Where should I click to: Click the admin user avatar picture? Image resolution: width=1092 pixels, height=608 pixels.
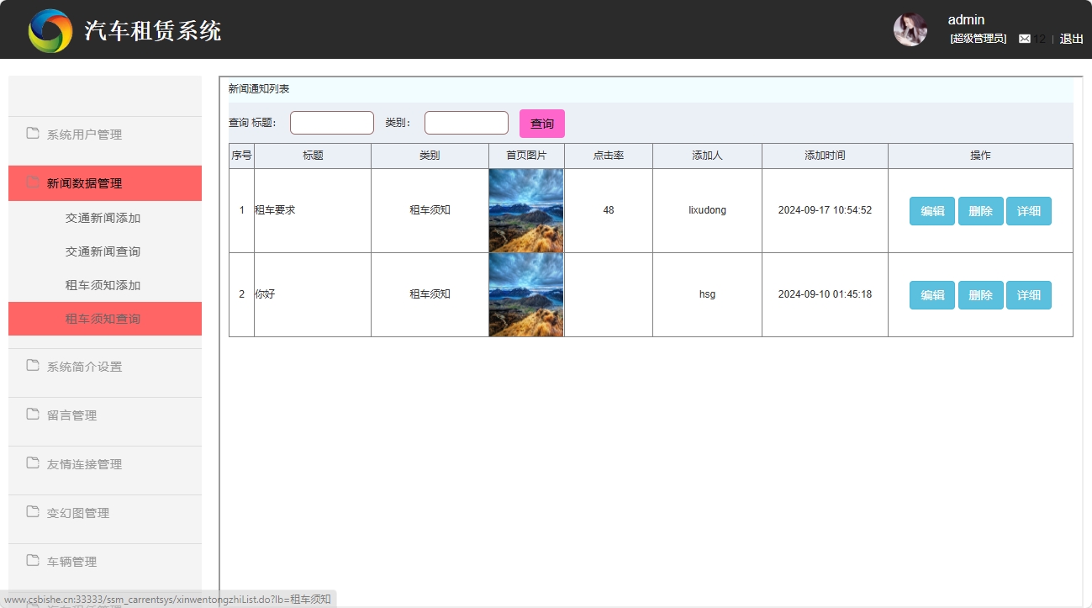910,29
